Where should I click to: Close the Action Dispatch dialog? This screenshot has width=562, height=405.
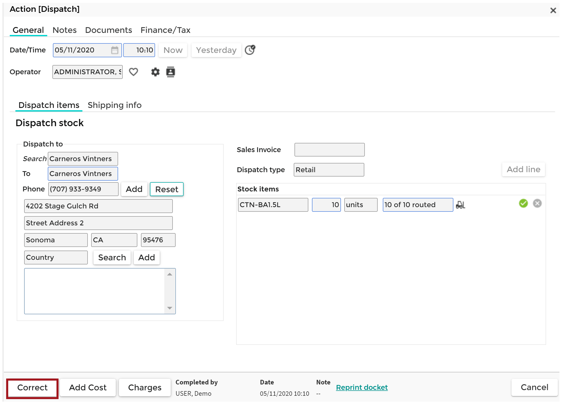tap(553, 11)
